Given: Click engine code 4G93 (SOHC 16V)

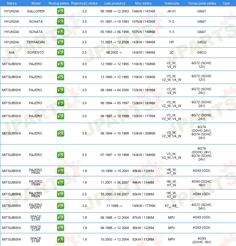Looking at the screenshot, I should [202, 183].
